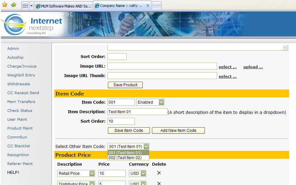Delete the Distributor Price row
This screenshot has width=296, height=185.
click(x=159, y=183)
